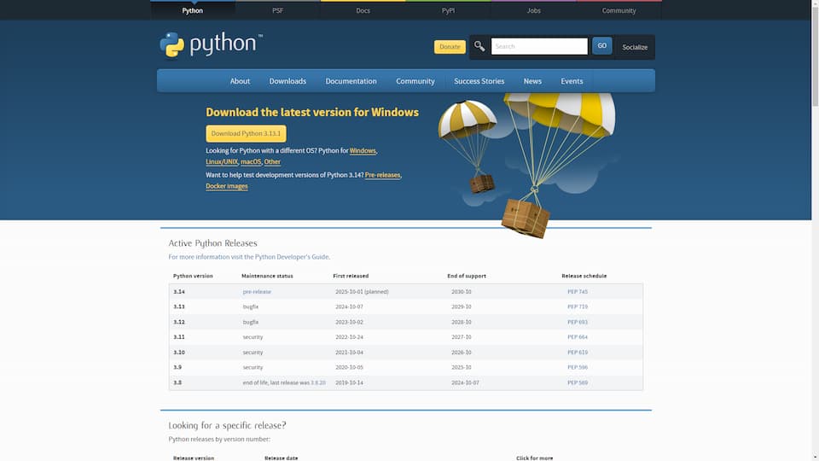Open the Documentation navigation menu
The height and width of the screenshot is (461, 819).
[351, 81]
